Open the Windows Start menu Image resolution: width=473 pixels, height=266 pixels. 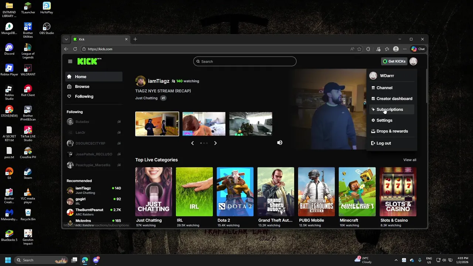point(8,260)
